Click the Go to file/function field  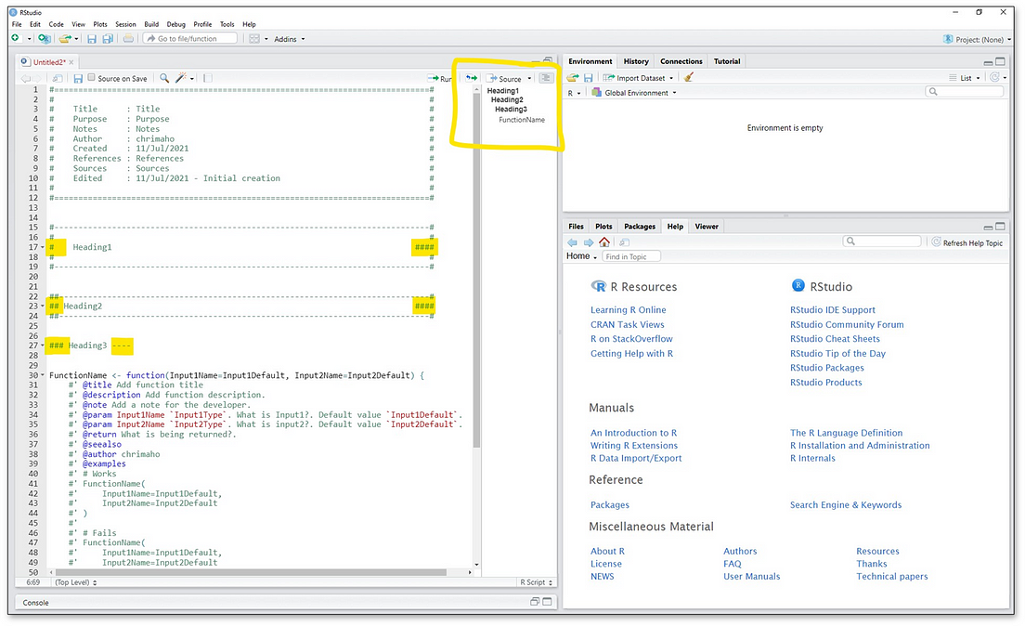coord(190,39)
